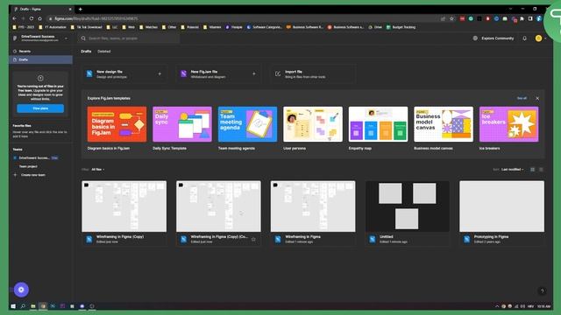561x315 pixels.
Task: Open the help question mark button
Action: (542, 290)
